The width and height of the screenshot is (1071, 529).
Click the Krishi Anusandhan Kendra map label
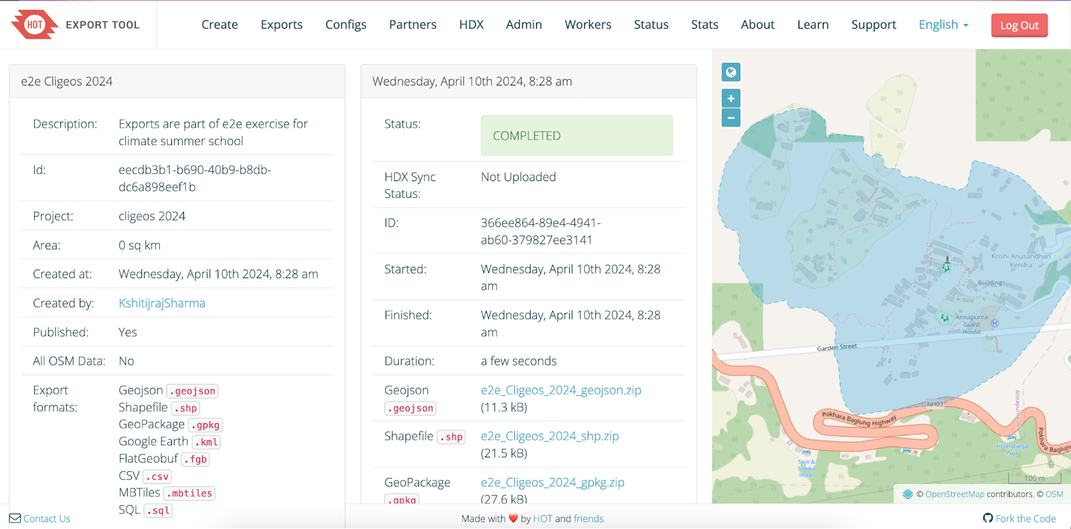click(x=1021, y=260)
